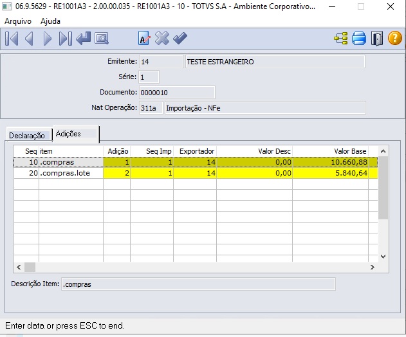This screenshot has width=406, height=337.
Task: Select the .compras.lote row item cell
Action: pyautogui.click(x=71, y=173)
